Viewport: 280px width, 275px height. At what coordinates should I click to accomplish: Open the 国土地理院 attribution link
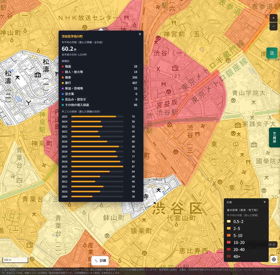10,270
